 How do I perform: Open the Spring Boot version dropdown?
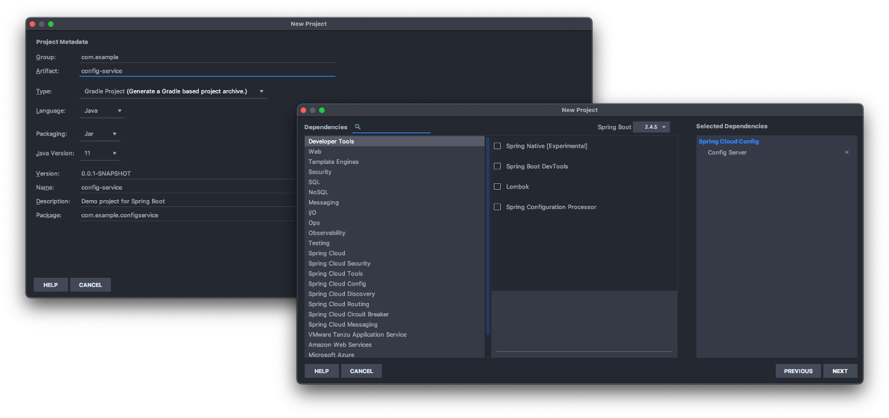(x=651, y=127)
